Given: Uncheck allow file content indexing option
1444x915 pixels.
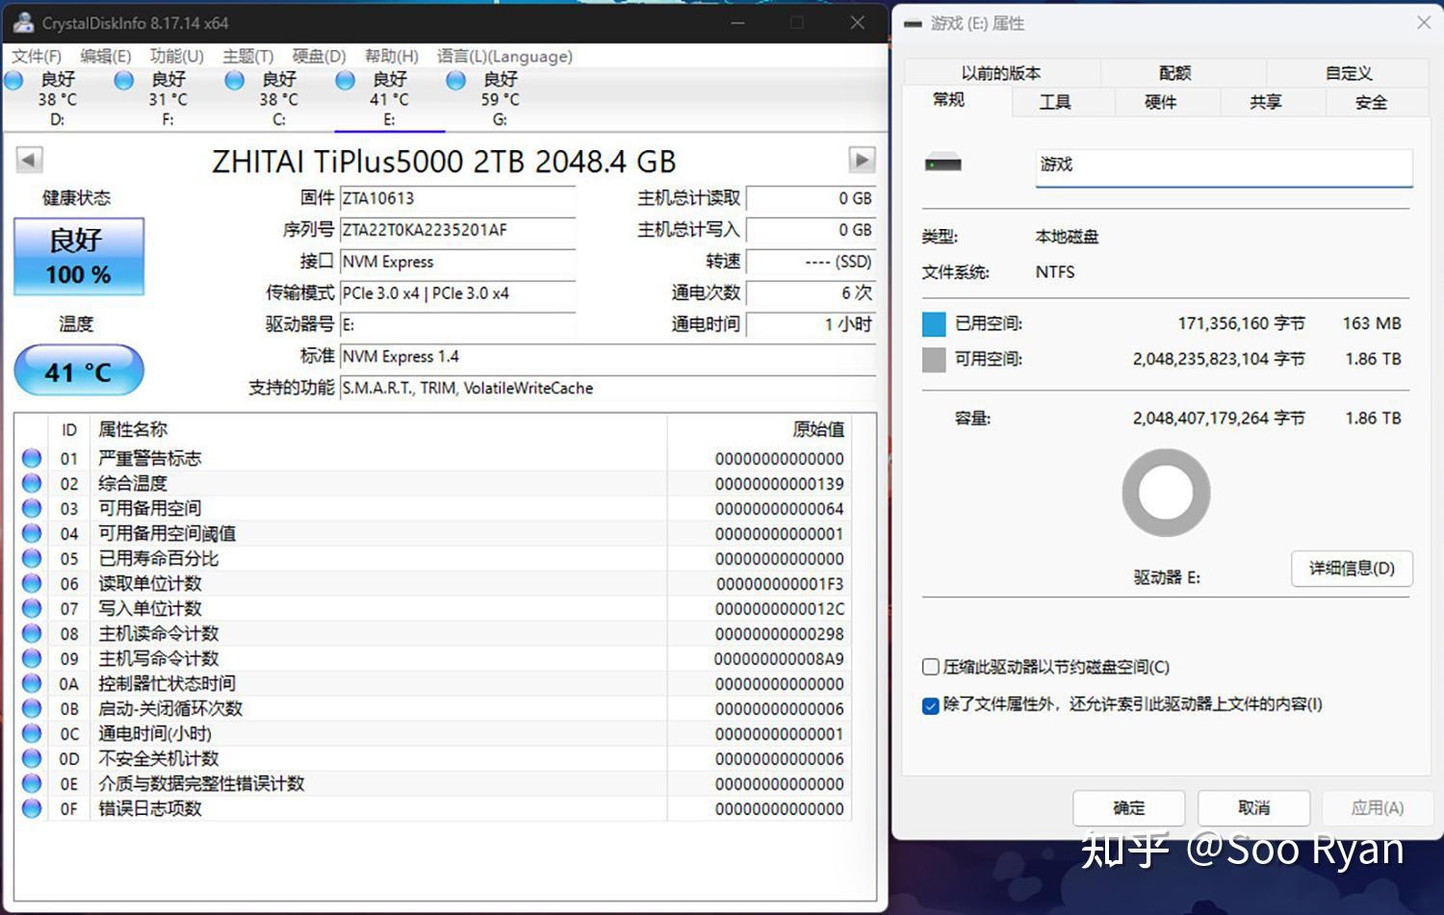Looking at the screenshot, I should tap(930, 705).
